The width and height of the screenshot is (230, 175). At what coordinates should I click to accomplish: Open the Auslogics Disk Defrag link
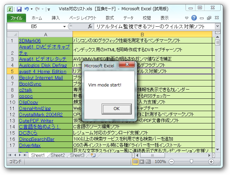[x=43, y=65]
